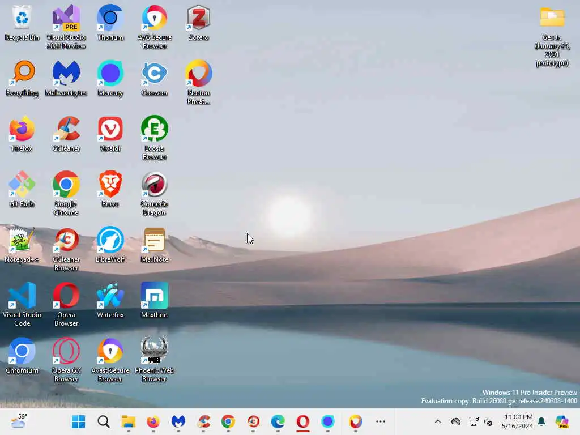Viewport: 580px width, 435px height.
Task: Select the Brave desktop shortcut
Action: [x=110, y=189]
